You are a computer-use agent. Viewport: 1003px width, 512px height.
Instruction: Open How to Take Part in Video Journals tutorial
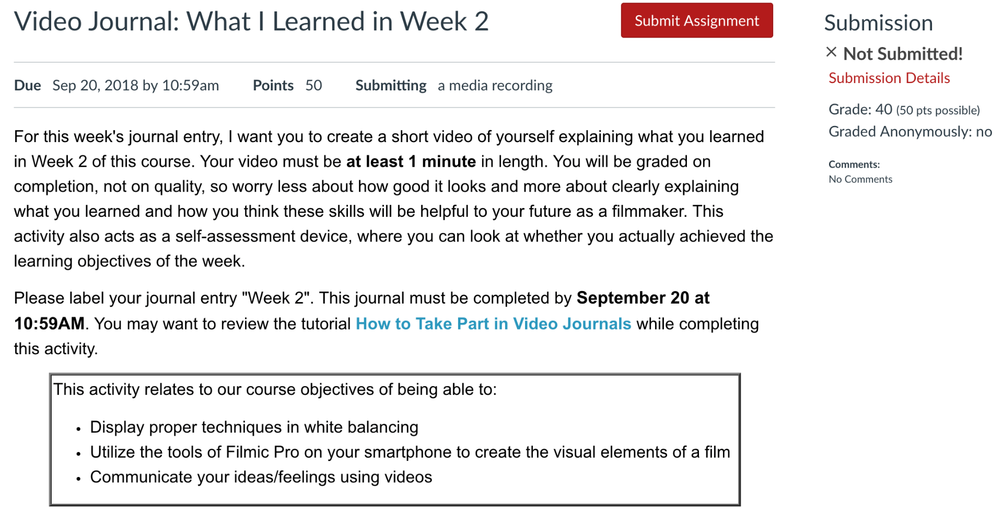coord(493,324)
